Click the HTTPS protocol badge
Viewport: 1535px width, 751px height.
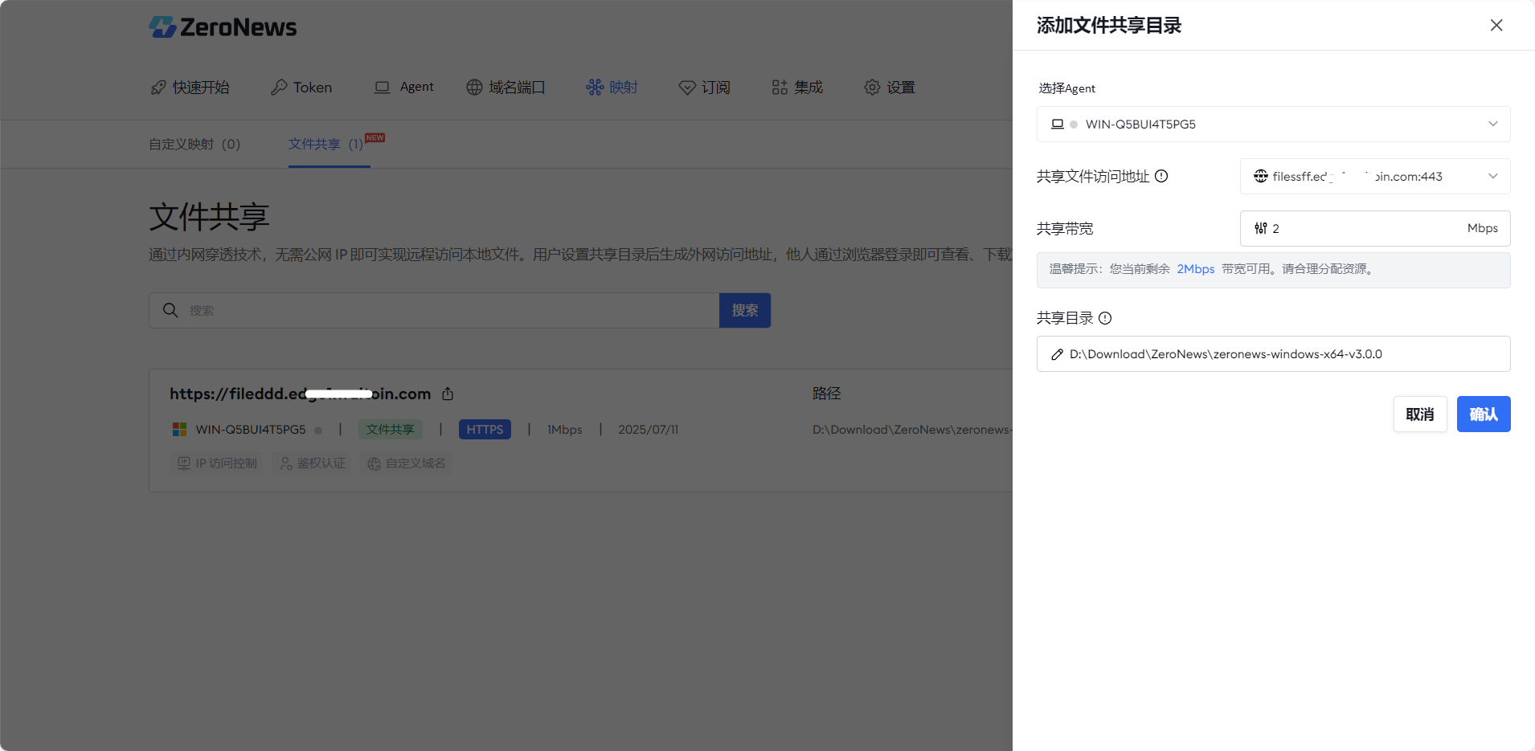point(485,430)
